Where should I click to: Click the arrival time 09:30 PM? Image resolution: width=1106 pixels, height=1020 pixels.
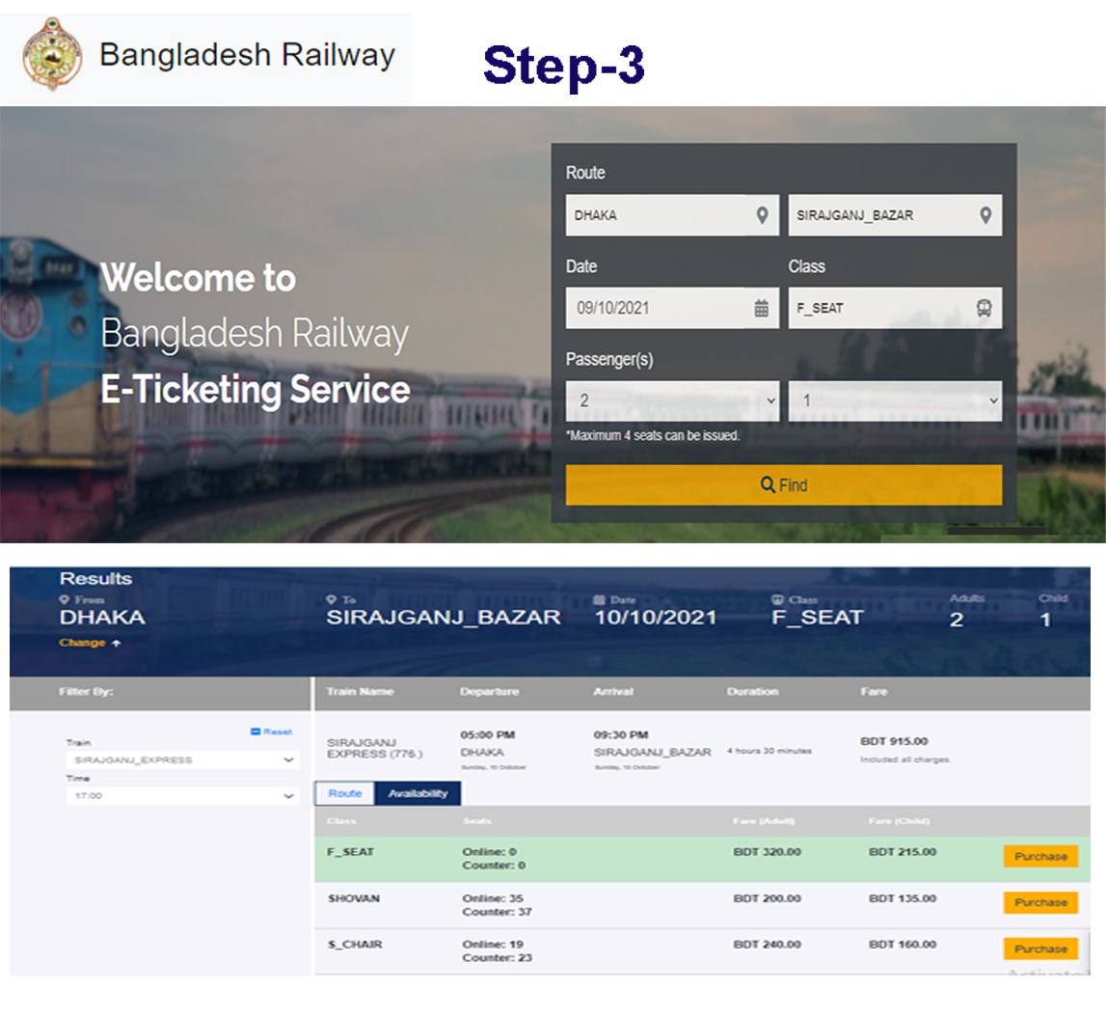tap(621, 734)
